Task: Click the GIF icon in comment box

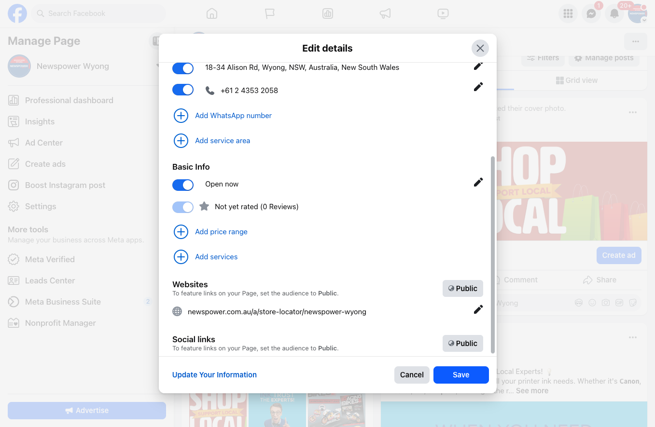Action: click(619, 303)
